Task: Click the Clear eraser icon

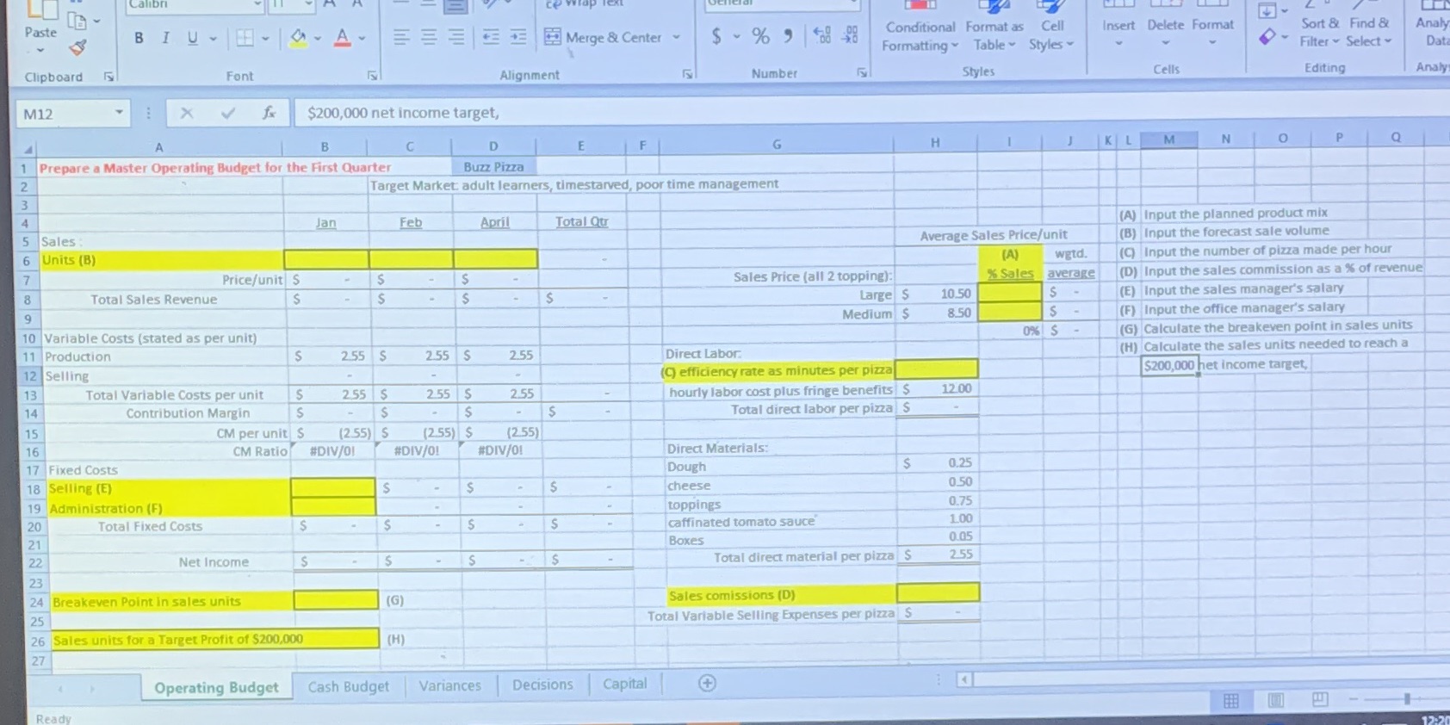Action: click(1267, 36)
